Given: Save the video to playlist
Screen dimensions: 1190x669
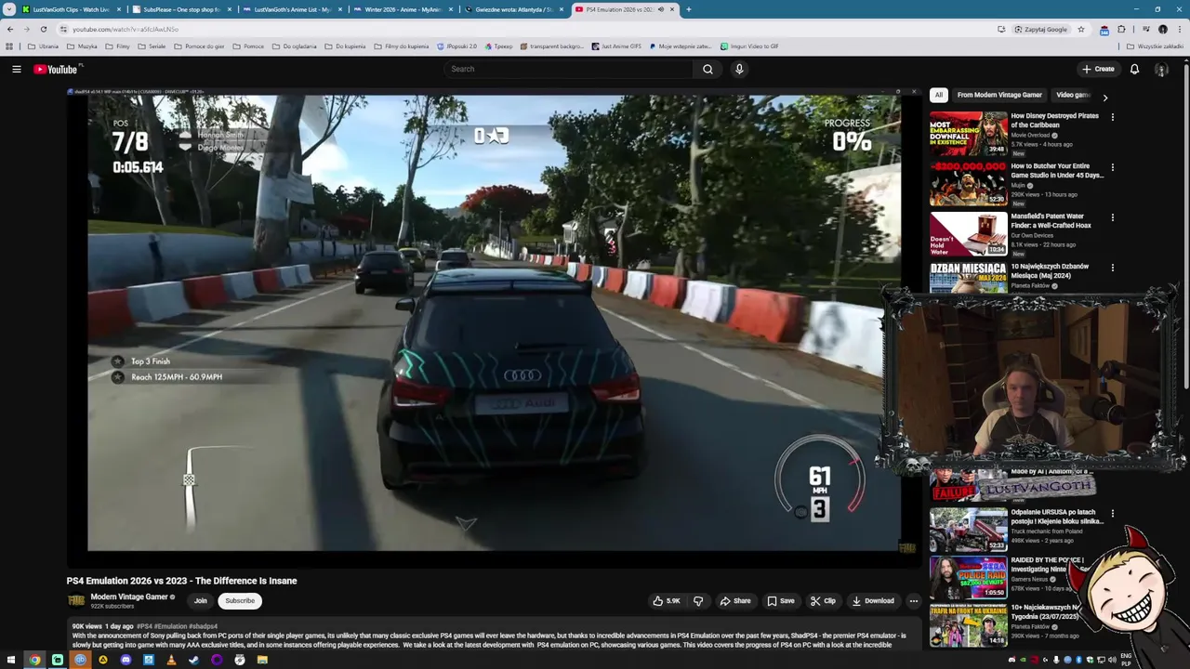Looking at the screenshot, I should (780, 601).
